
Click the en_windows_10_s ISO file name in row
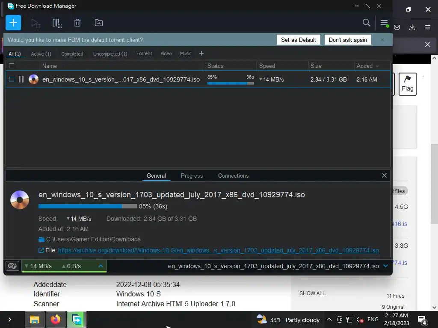click(121, 79)
